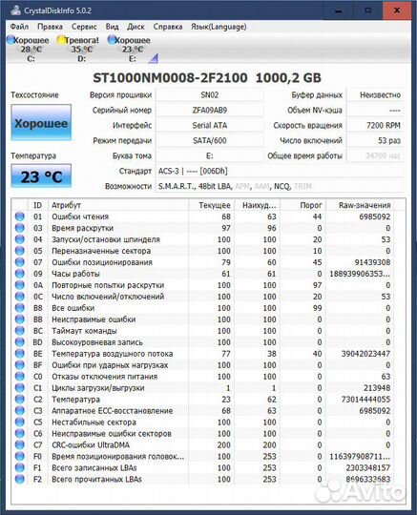417x515 pixels.
Task: Click status orb for 01 Ошибки чтения
Action: click(x=20, y=216)
